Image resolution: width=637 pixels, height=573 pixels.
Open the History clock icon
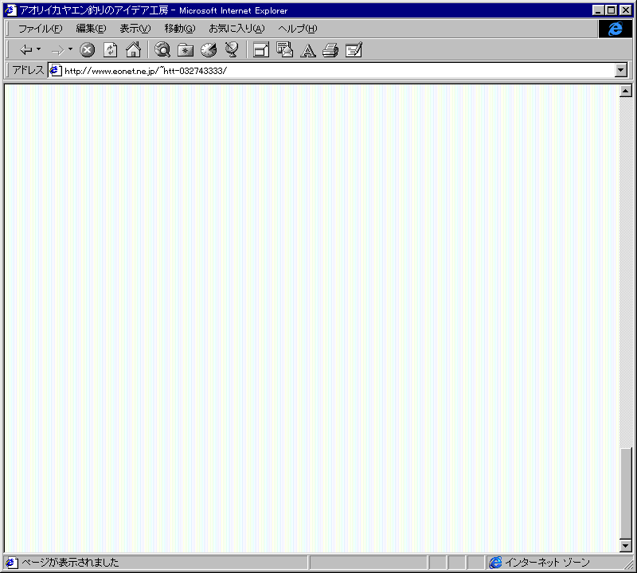pyautogui.click(x=209, y=50)
